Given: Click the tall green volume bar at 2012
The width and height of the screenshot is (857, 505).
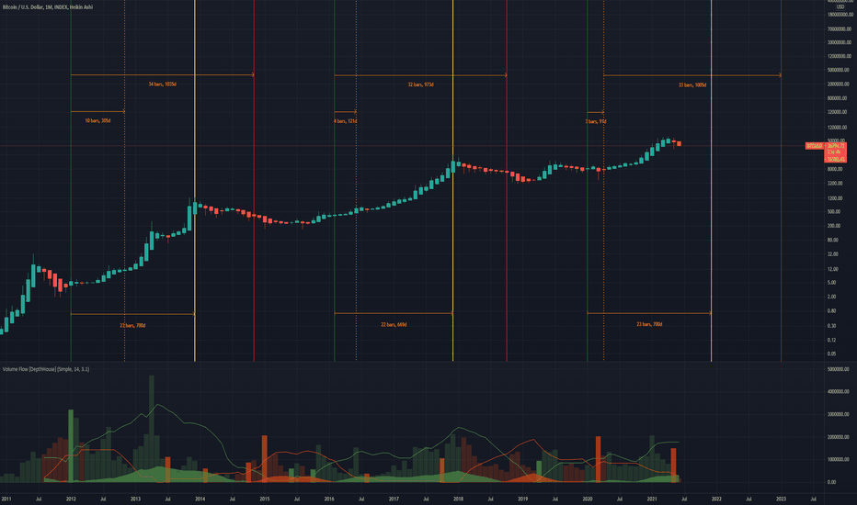Looking at the screenshot, I should [x=71, y=445].
